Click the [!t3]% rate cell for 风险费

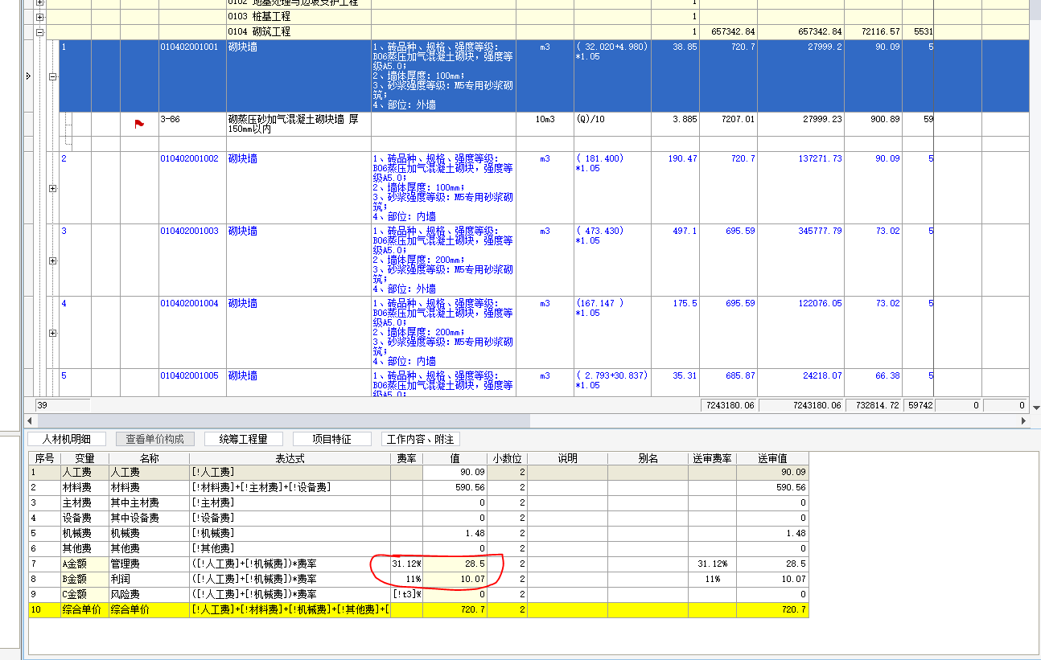[x=406, y=595]
